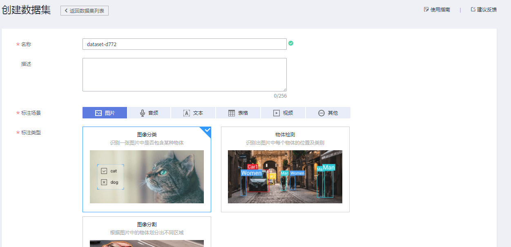The width and height of the screenshot is (511, 247).
Task: Open the 建议反馈 link
Action: tap(484, 9)
